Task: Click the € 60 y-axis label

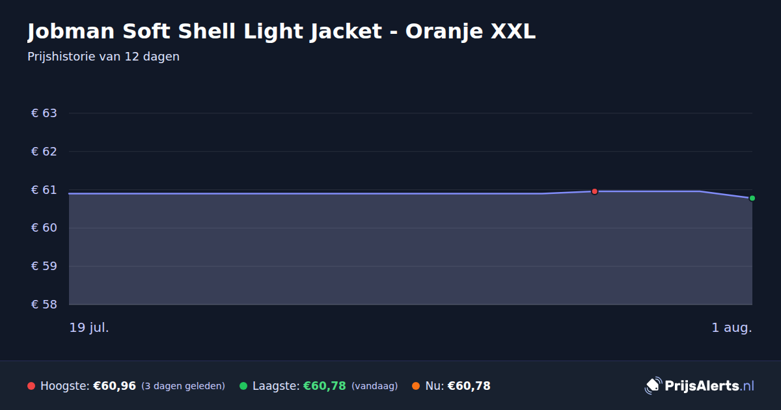Action: [44, 228]
